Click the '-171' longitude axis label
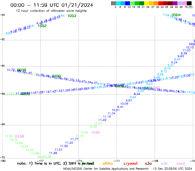Viewport: 195px width, 171px height. coord(116,161)
